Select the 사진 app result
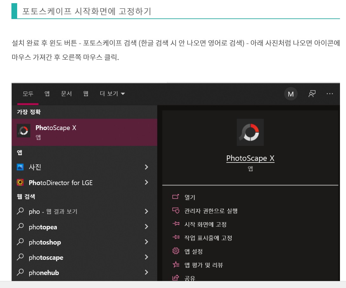Viewport: 346px width, 288px height. point(84,167)
